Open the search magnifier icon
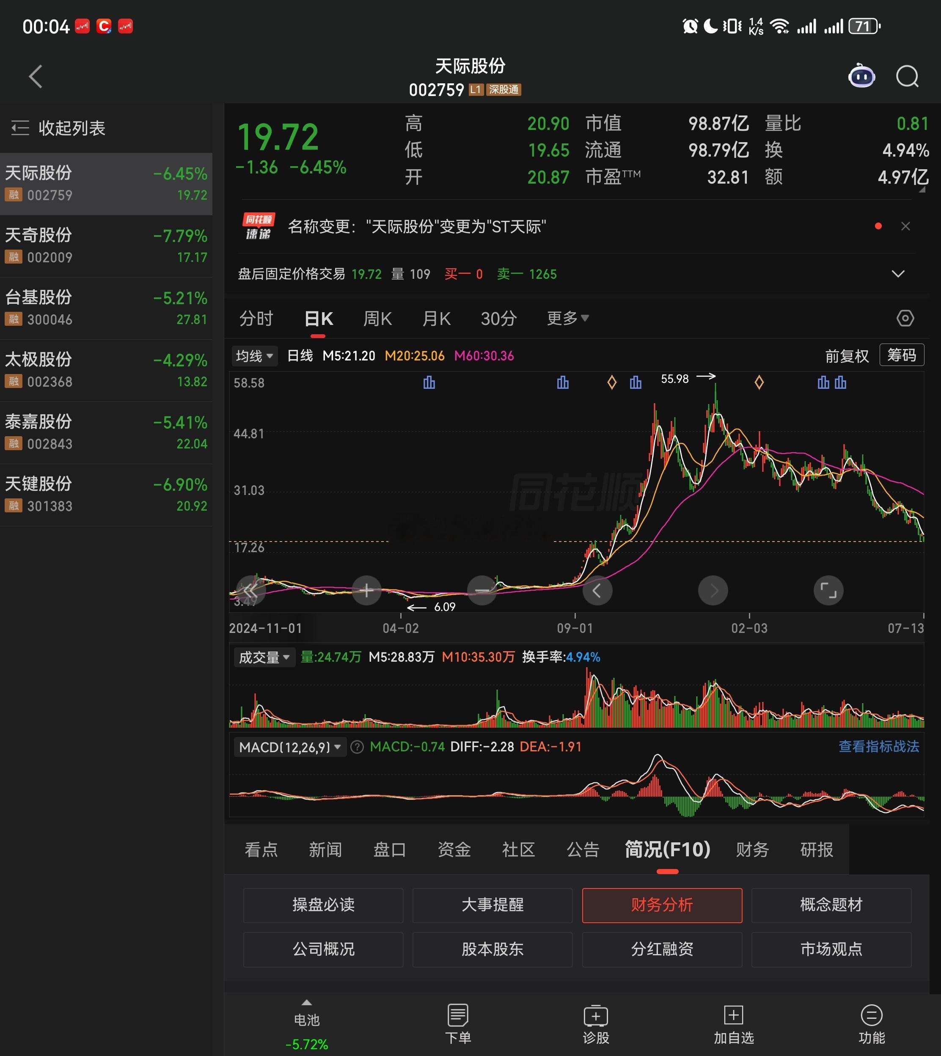The width and height of the screenshot is (941, 1056). [x=908, y=77]
